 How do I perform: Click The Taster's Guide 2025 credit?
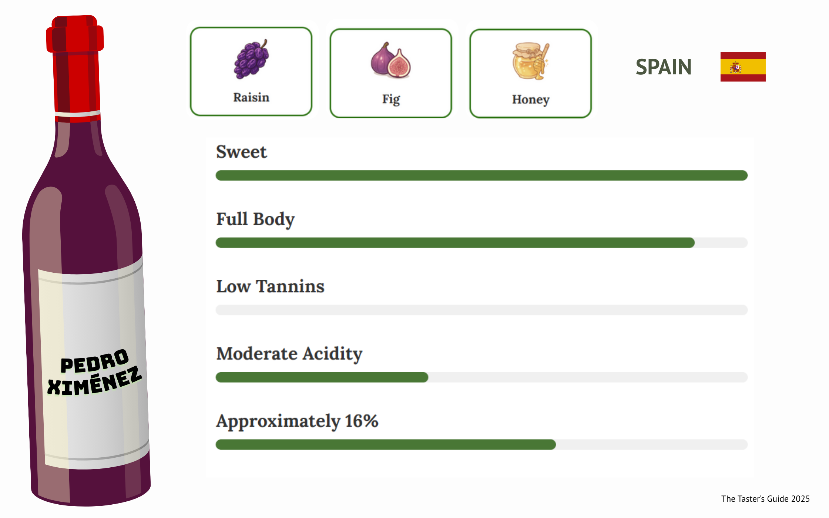tap(765, 499)
